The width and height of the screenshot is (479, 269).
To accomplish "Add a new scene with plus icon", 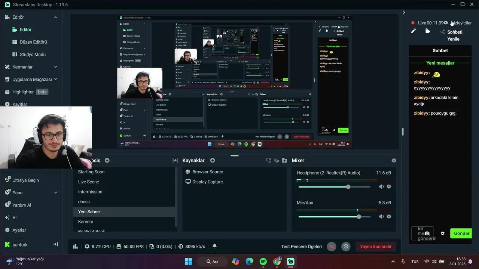I will pos(107,160).
